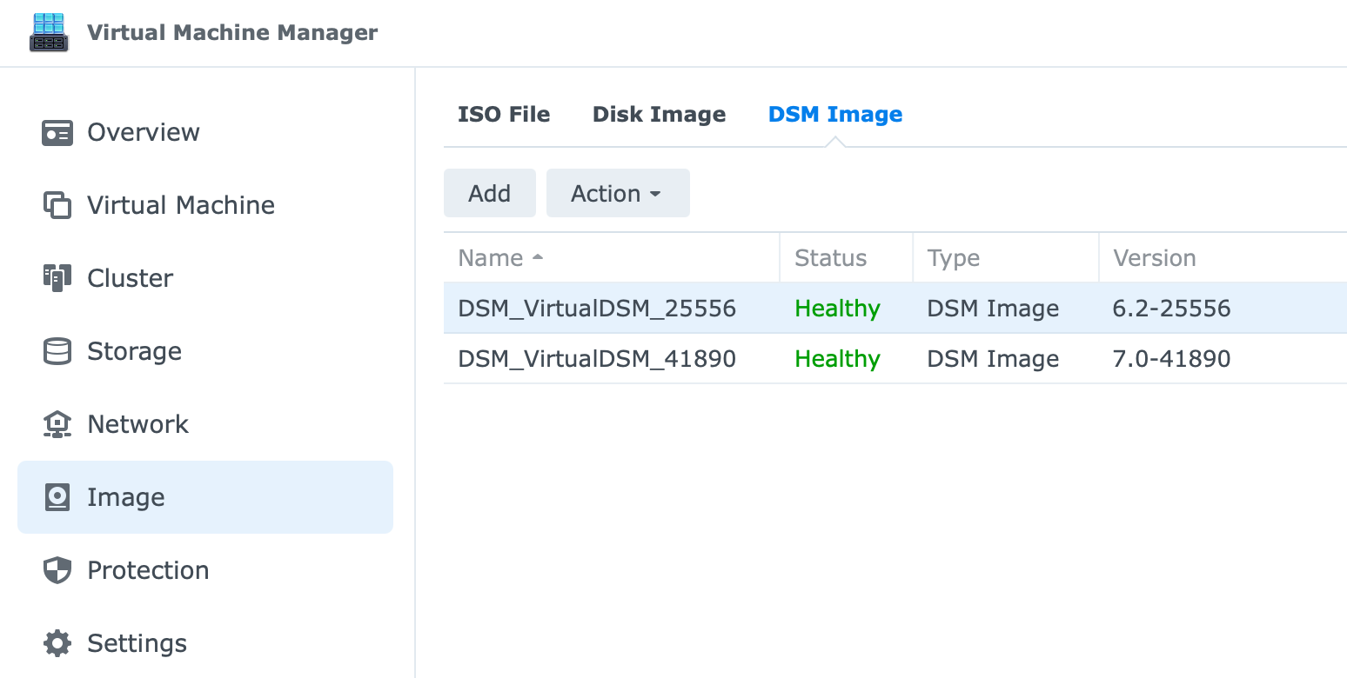Open the Network section label
This screenshot has height=678, width=1347.
(x=138, y=424)
